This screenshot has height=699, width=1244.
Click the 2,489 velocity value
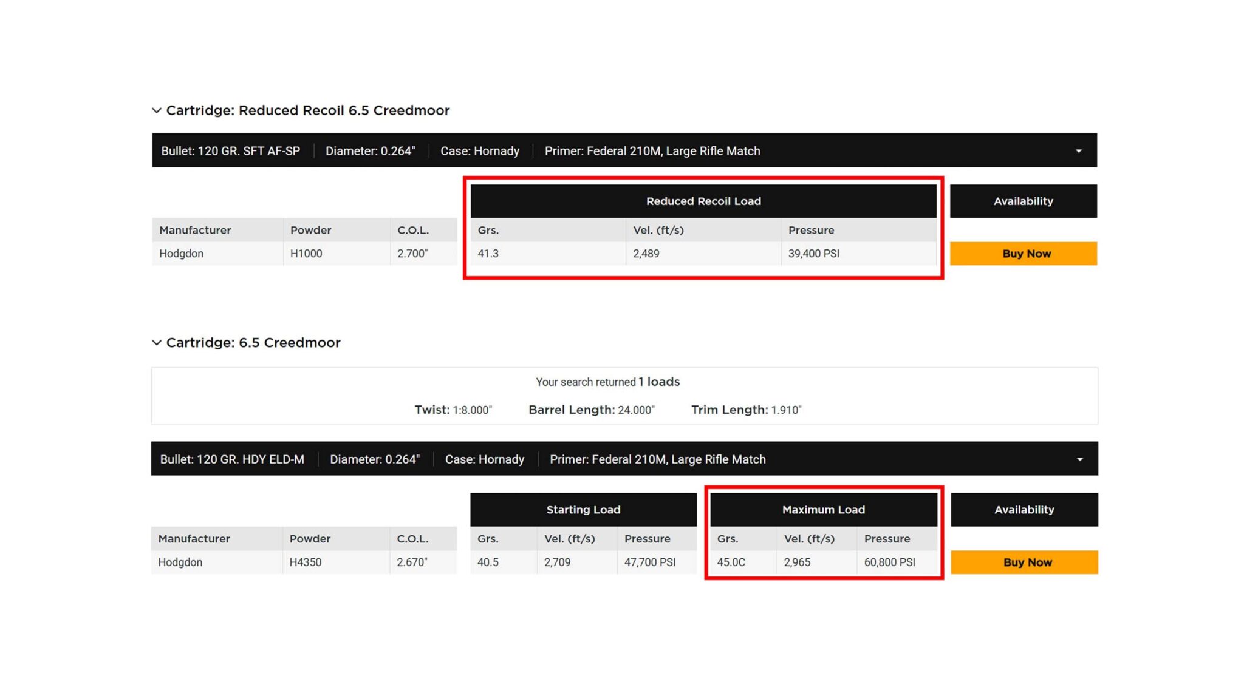646,254
